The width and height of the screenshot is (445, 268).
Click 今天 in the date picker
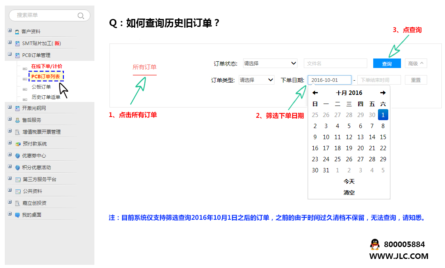[349, 181]
